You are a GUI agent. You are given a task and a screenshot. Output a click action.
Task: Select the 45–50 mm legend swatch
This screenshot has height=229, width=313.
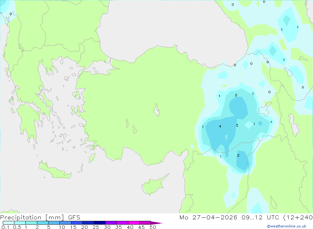coord(145,223)
